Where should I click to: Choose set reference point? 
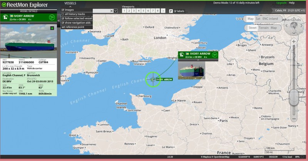[73, 27]
